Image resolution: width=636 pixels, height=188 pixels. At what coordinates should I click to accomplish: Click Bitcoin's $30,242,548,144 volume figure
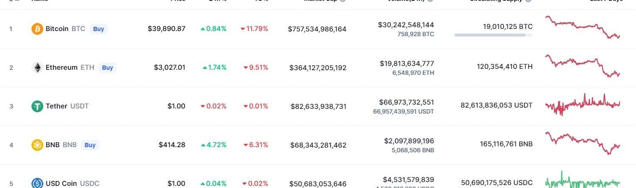tap(406, 25)
